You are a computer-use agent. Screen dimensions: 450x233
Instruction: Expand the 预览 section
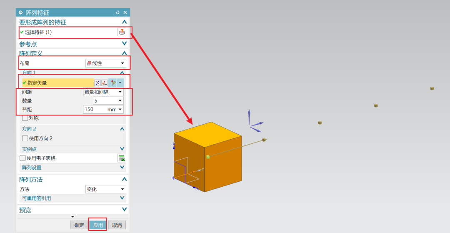(124, 210)
